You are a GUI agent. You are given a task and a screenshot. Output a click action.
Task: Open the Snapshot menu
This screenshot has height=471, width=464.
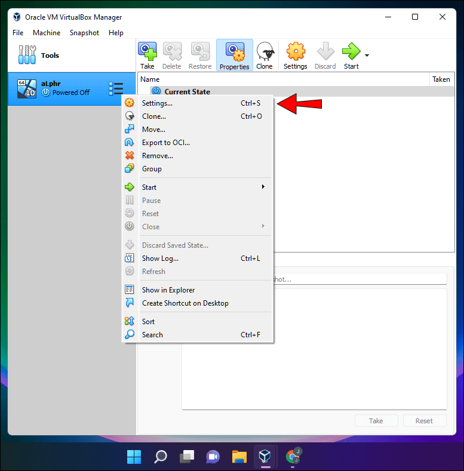[84, 33]
